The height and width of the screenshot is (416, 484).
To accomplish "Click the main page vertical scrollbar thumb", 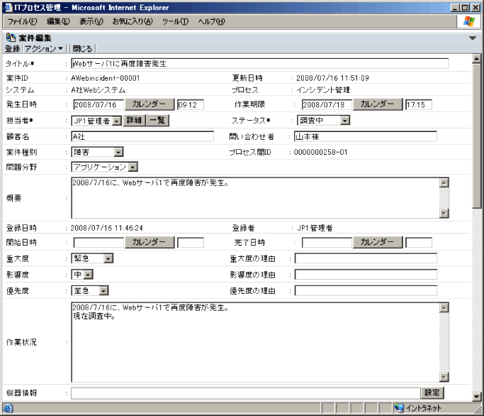I will 477,136.
